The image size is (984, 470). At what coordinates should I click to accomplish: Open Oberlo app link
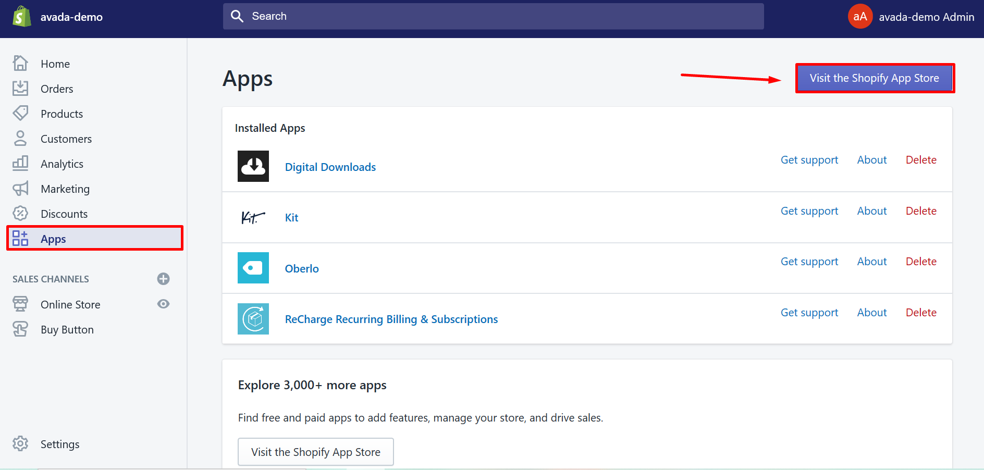pyautogui.click(x=302, y=268)
